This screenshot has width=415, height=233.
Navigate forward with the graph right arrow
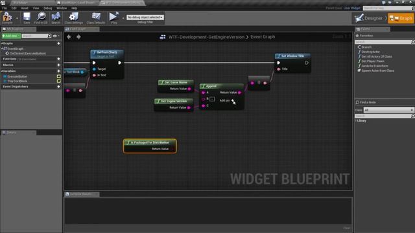point(78,37)
